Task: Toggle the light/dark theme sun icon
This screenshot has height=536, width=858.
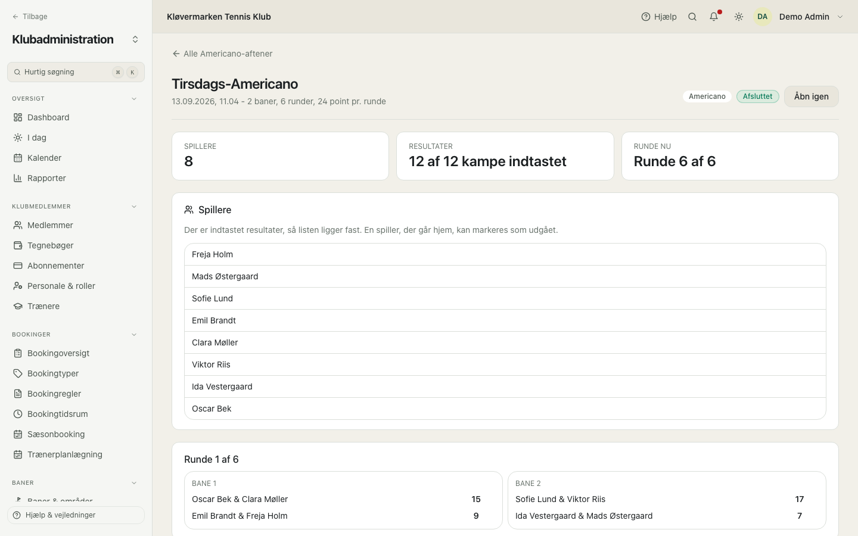Action: [x=739, y=17]
